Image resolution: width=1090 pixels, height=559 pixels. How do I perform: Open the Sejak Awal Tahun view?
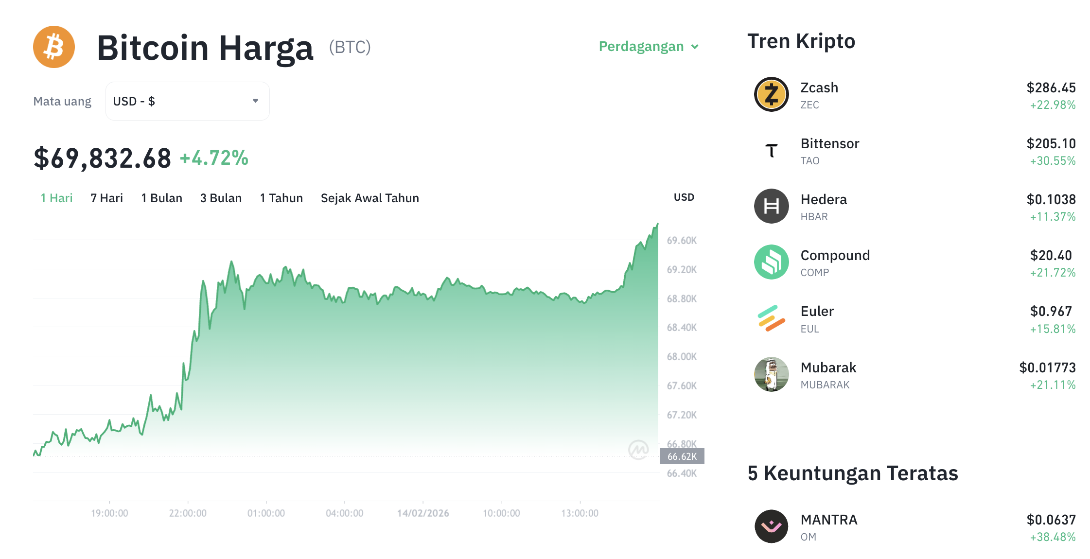pos(369,198)
